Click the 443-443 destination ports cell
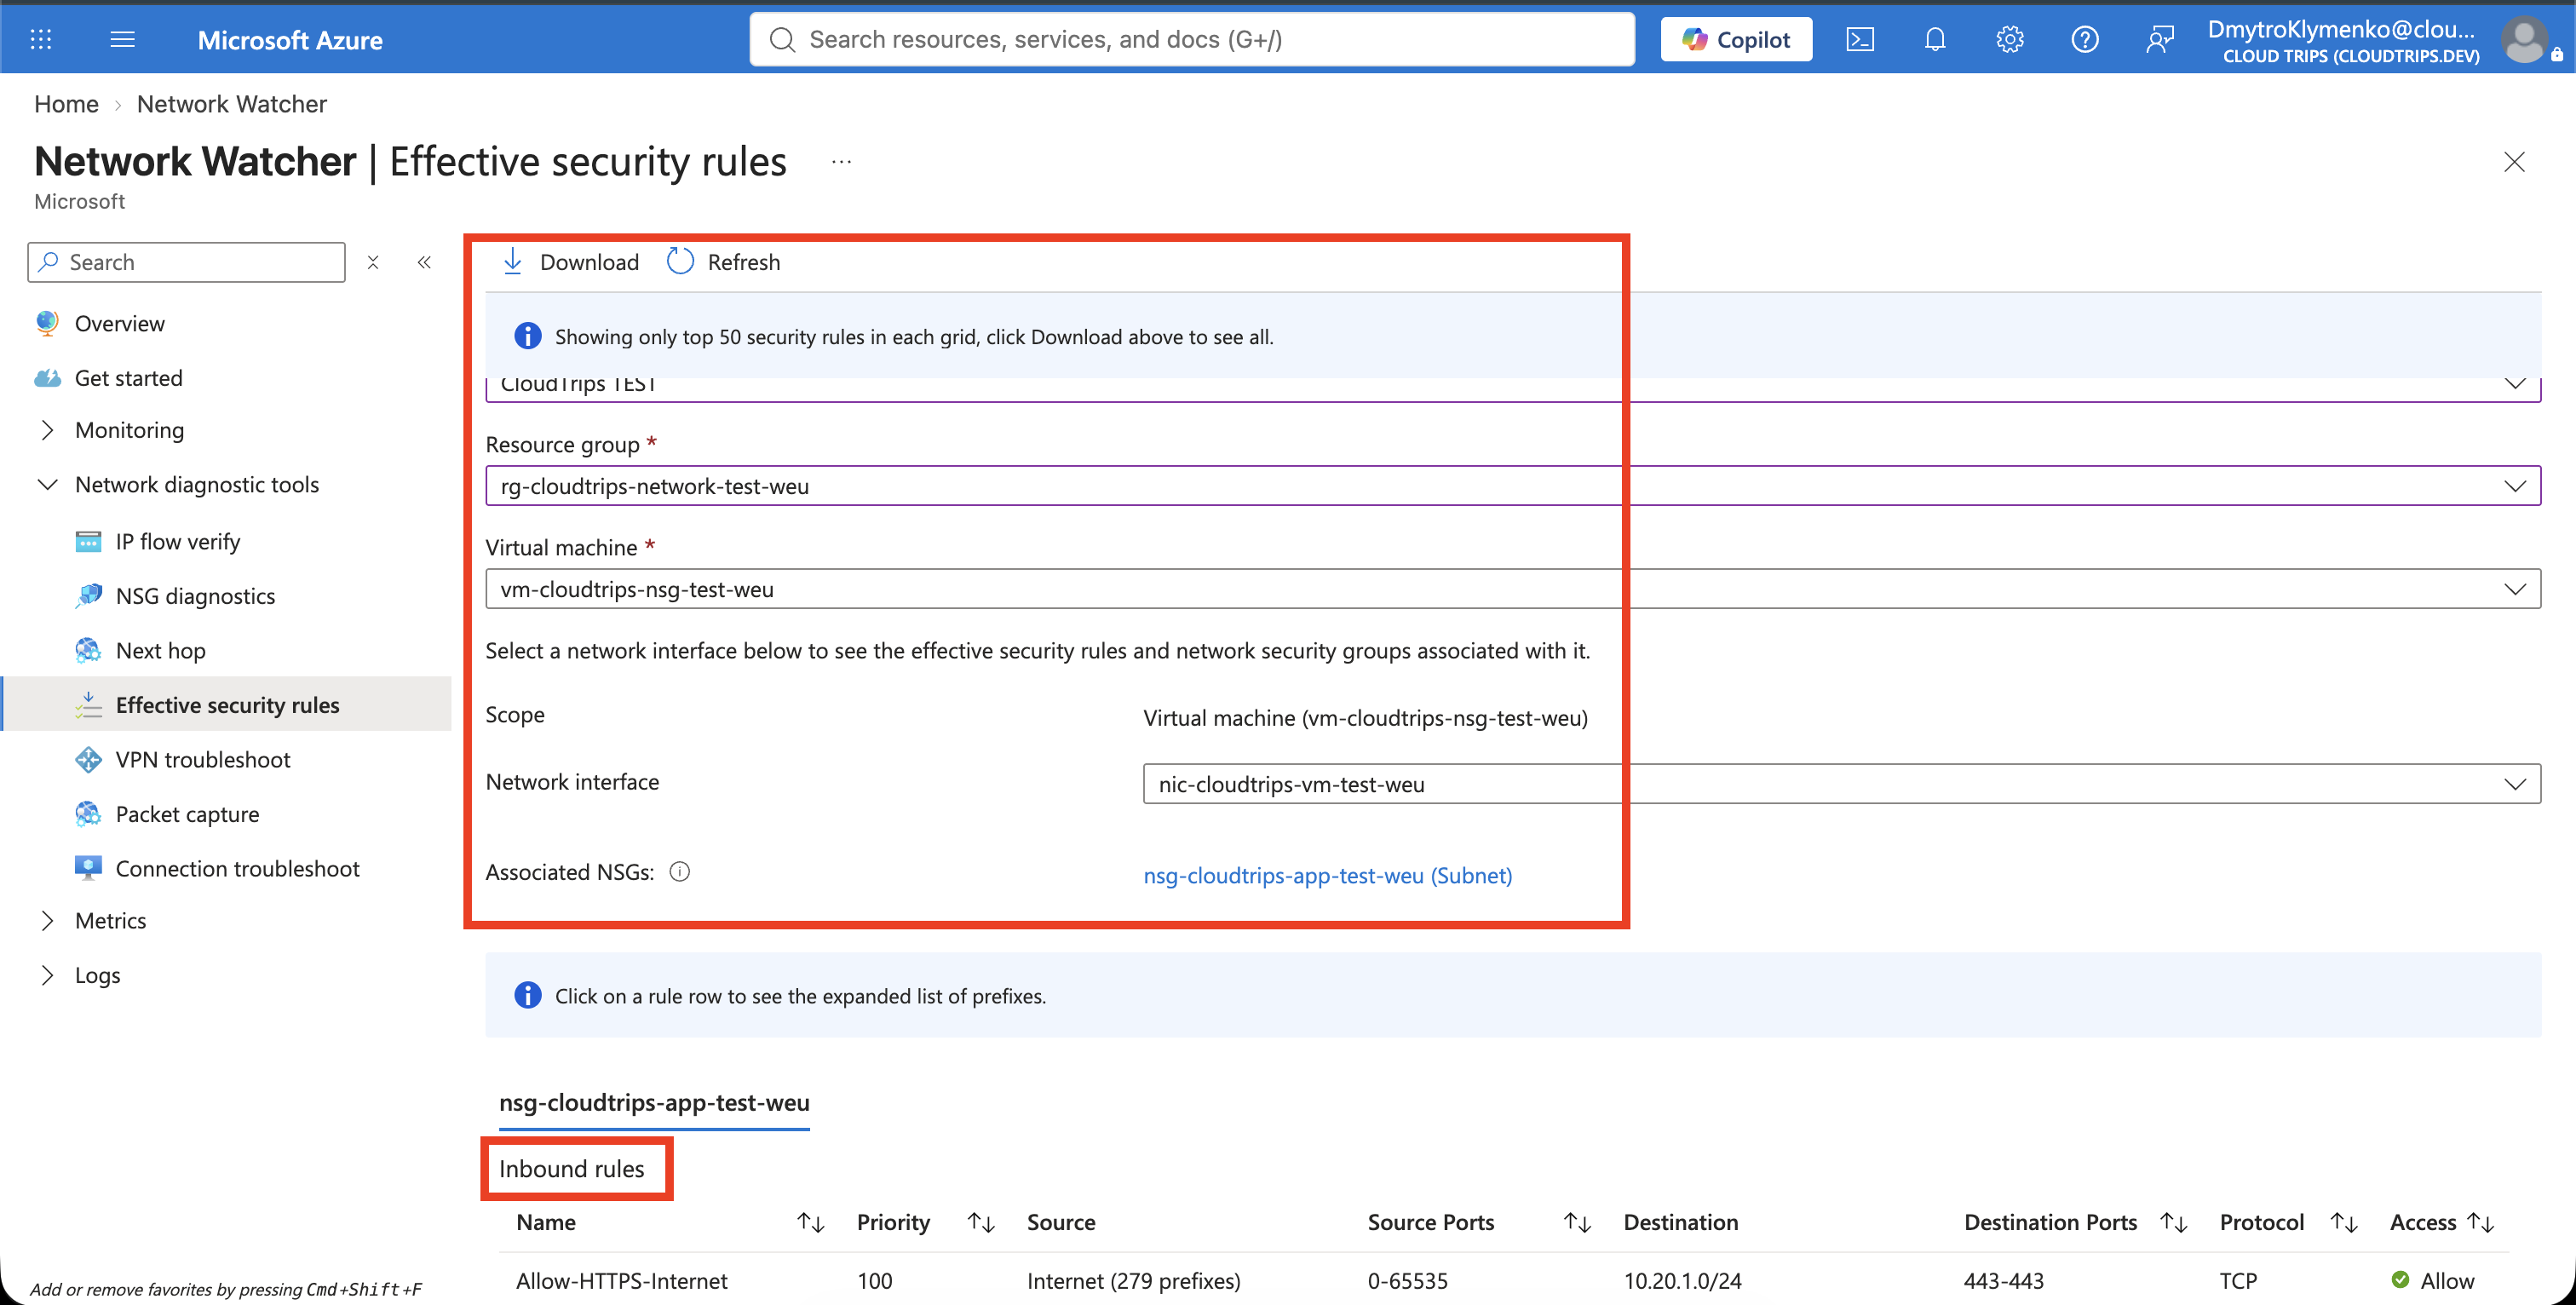 point(2004,1281)
